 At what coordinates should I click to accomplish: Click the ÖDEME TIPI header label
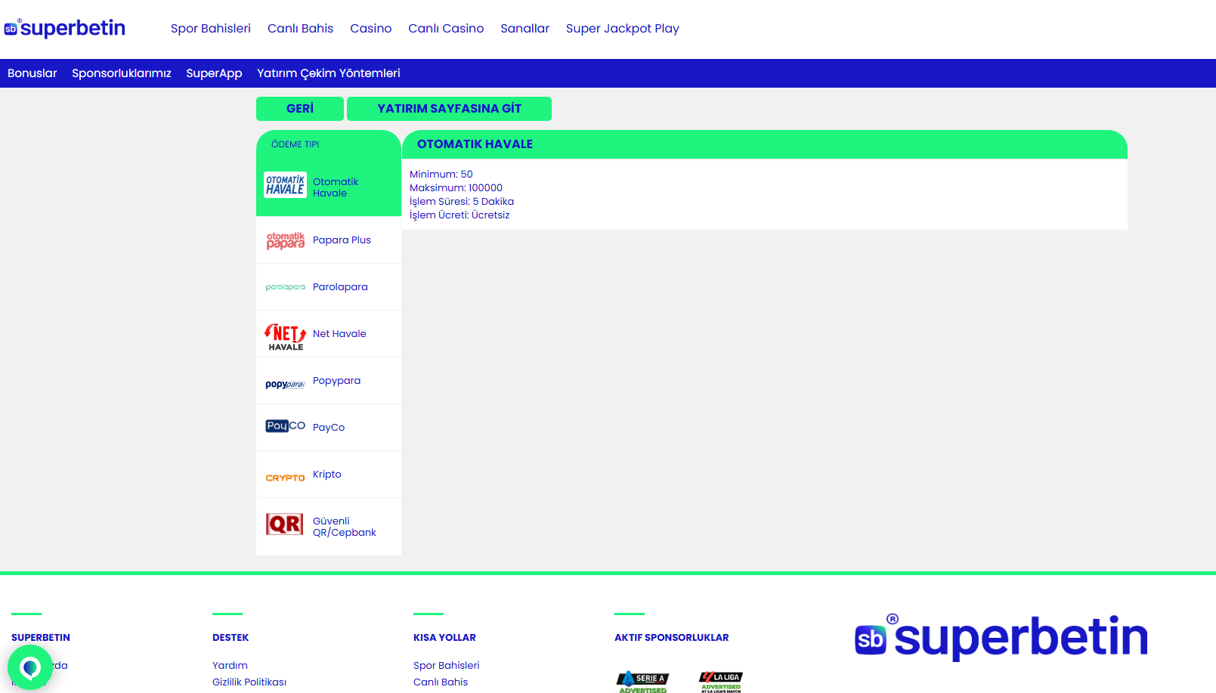pyautogui.click(x=295, y=144)
